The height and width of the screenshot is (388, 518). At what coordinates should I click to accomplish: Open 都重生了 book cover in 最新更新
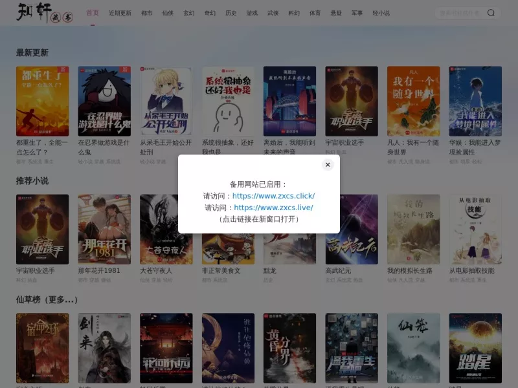42,101
